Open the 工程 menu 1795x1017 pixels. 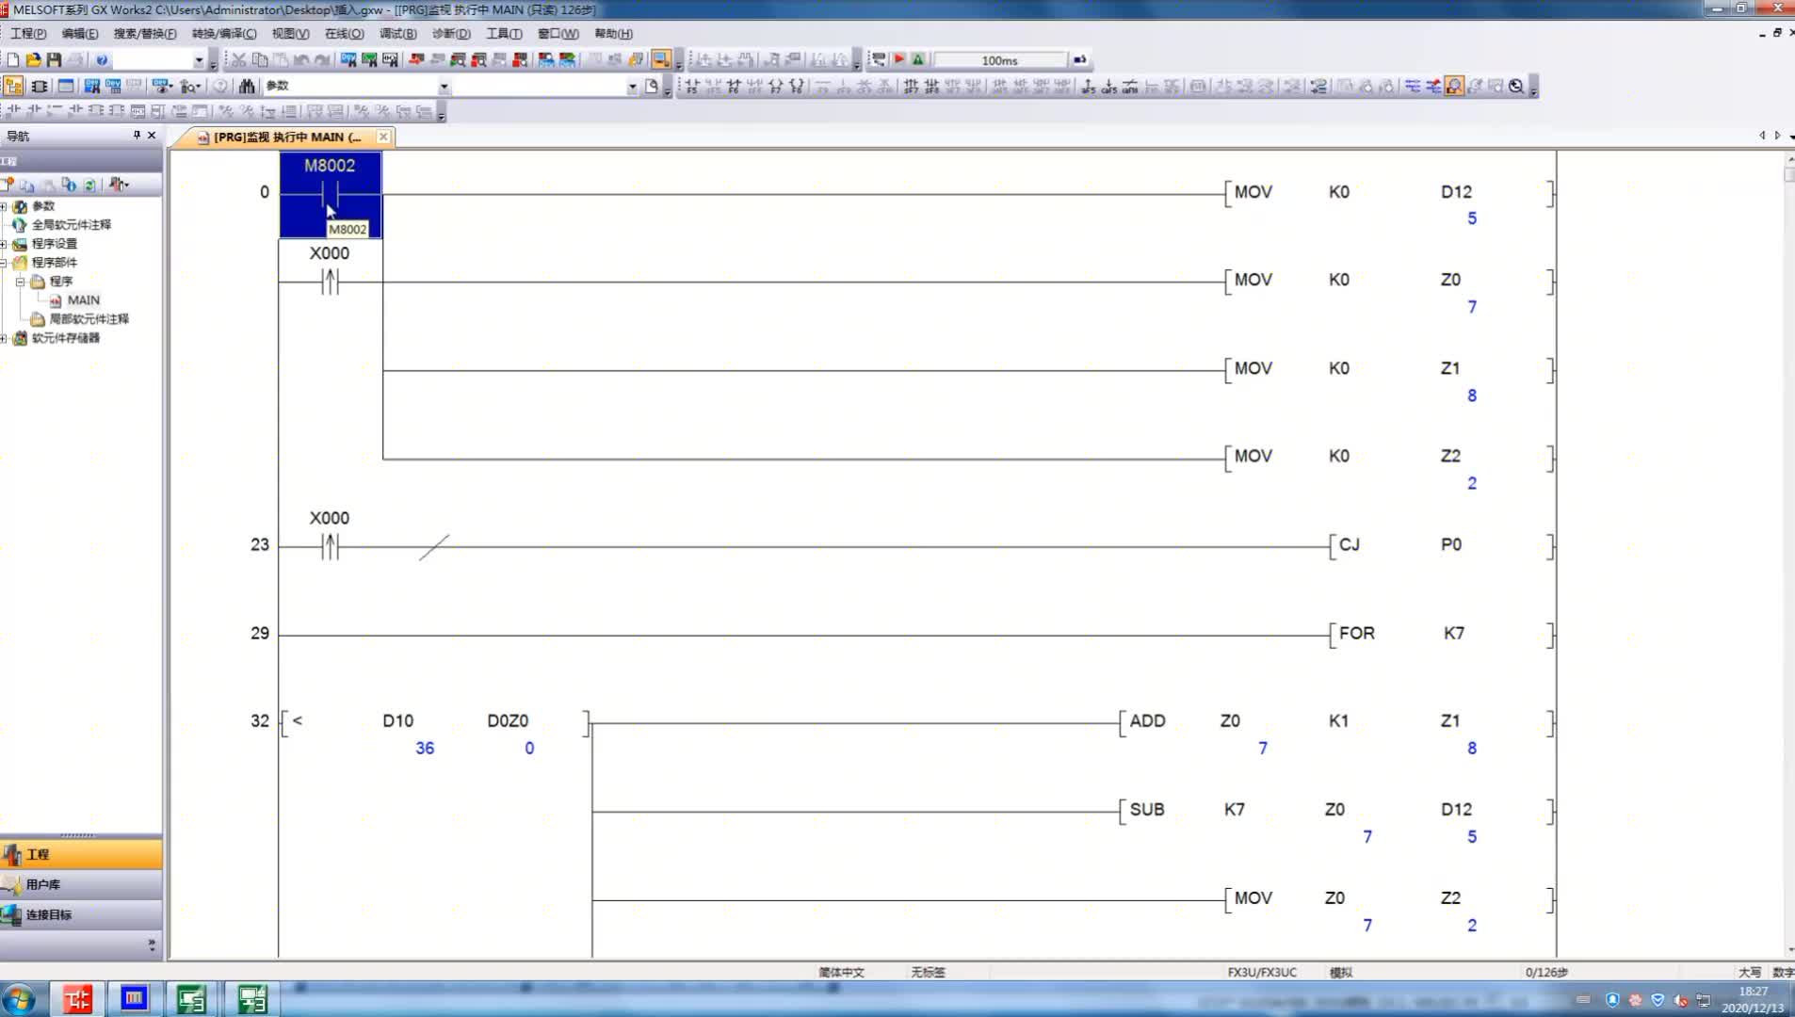point(27,33)
